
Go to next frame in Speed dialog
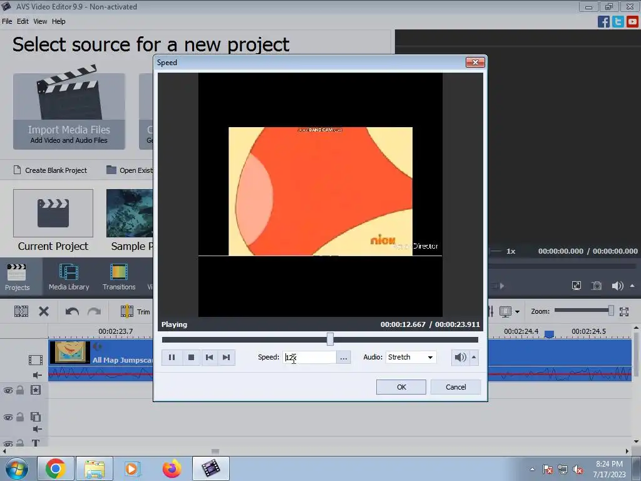tap(226, 358)
